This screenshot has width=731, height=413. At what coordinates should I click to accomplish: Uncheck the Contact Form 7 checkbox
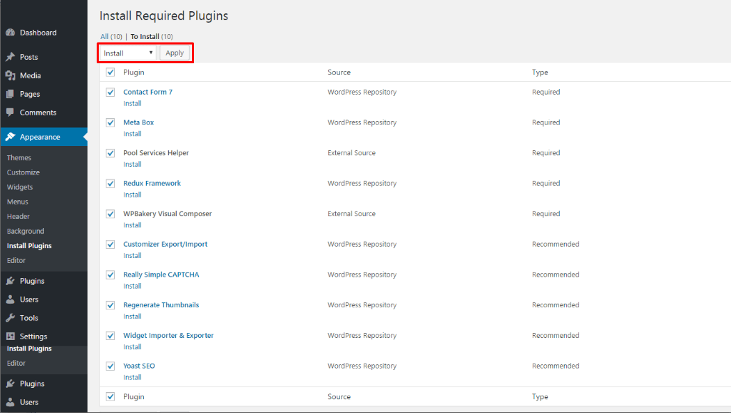click(111, 92)
